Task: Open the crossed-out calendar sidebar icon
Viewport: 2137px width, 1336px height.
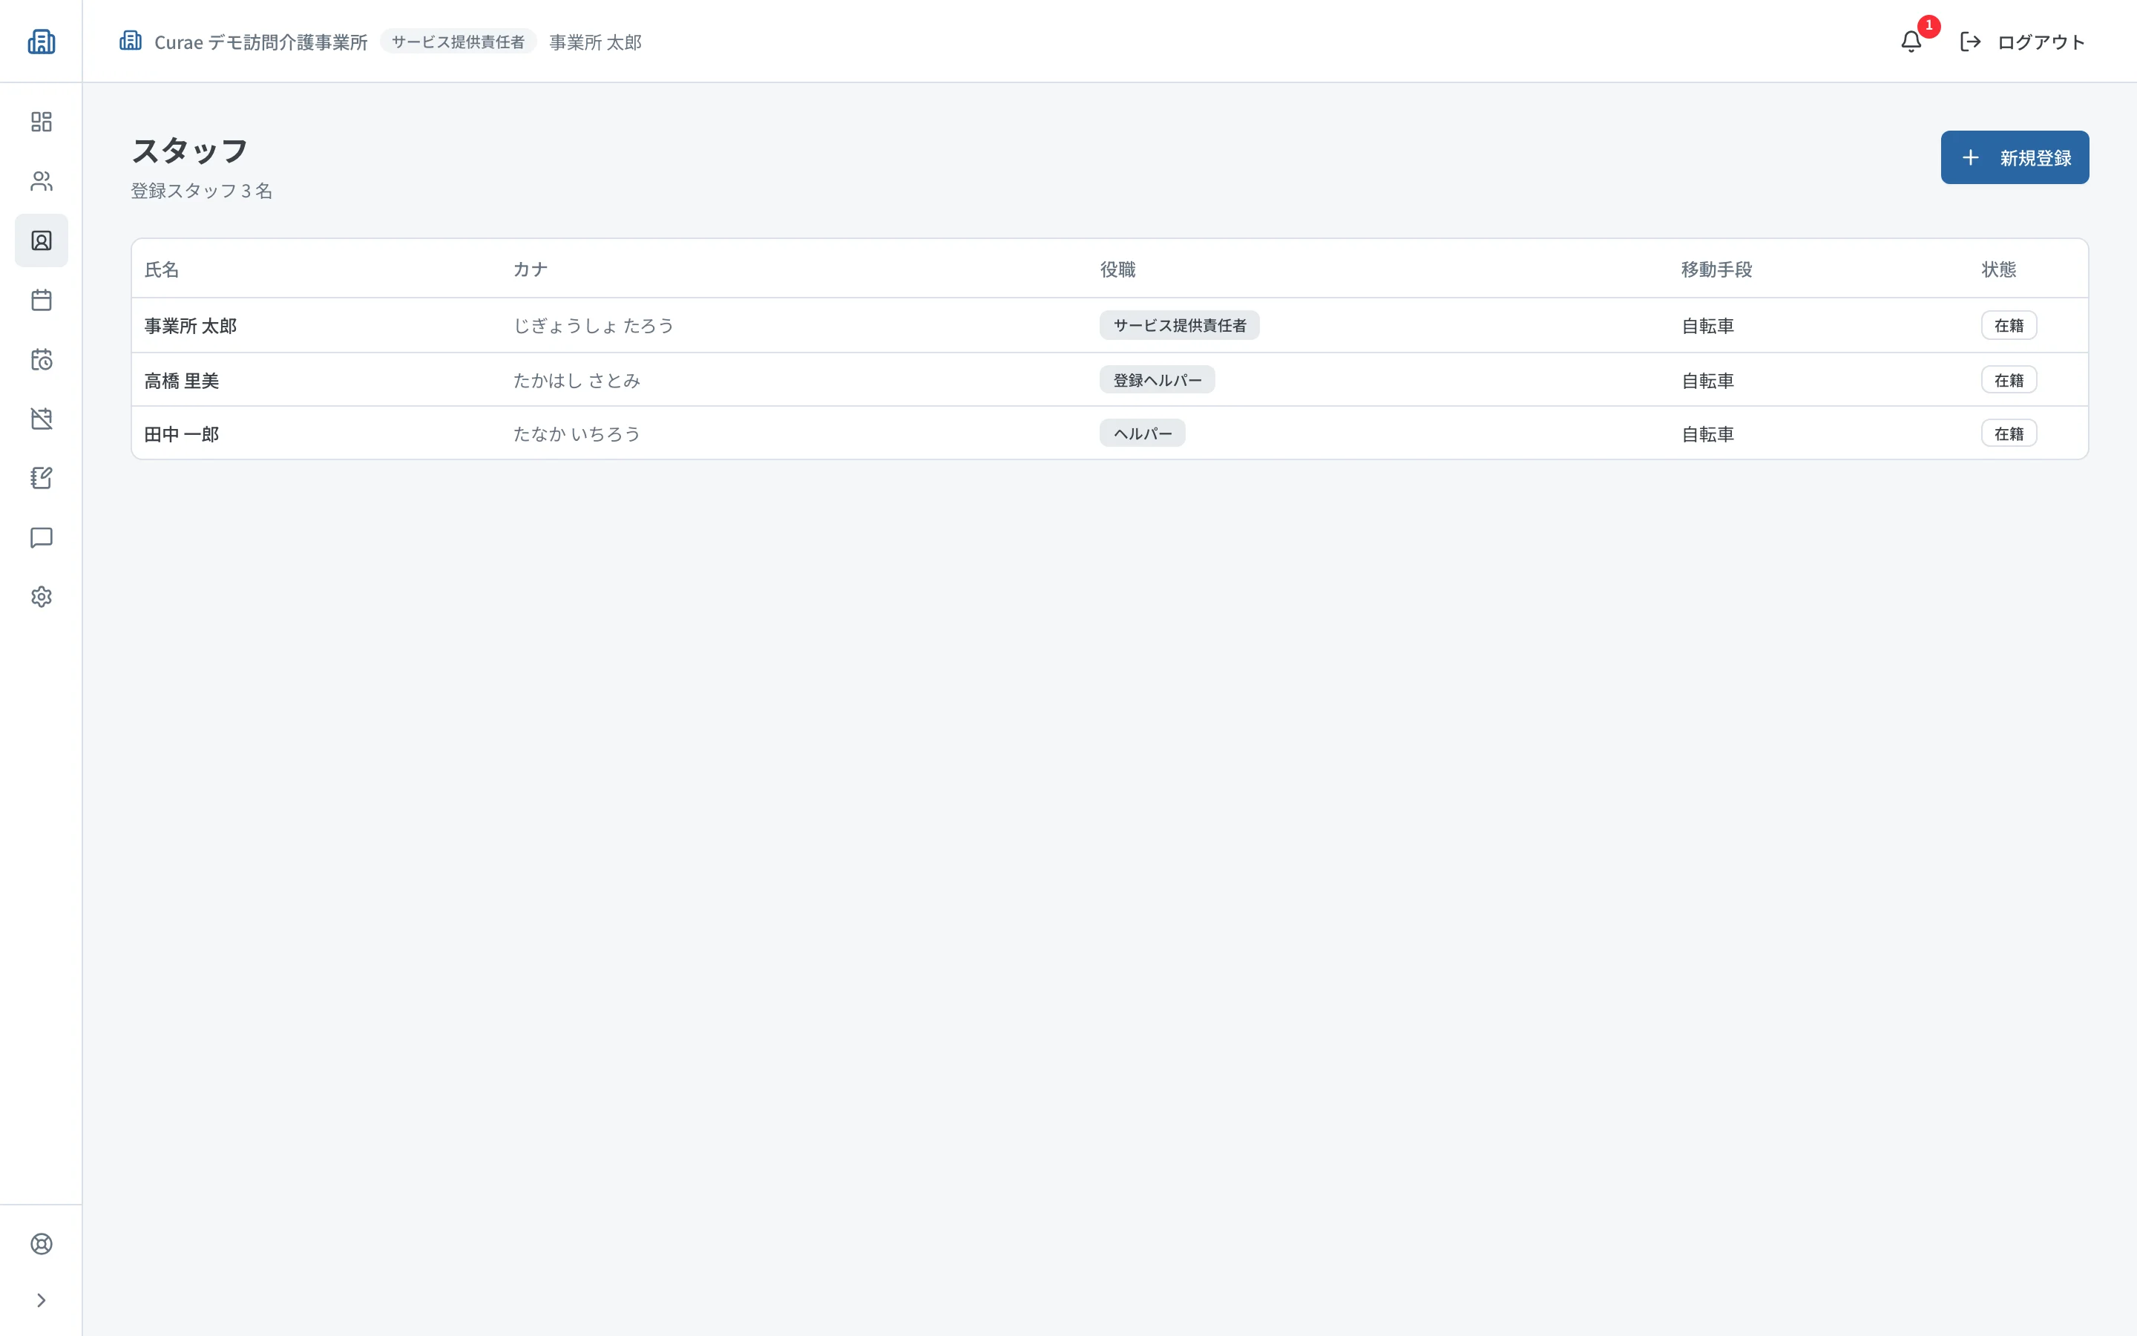Action: (x=42, y=419)
